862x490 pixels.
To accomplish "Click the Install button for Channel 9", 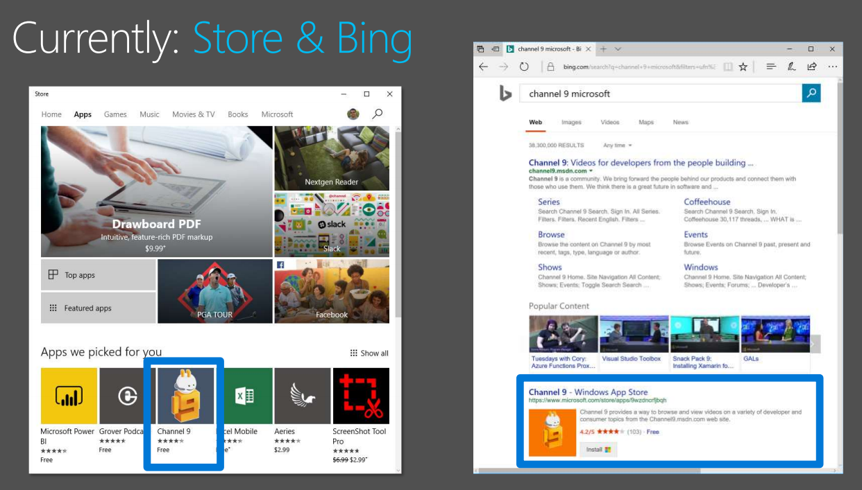I will point(598,449).
